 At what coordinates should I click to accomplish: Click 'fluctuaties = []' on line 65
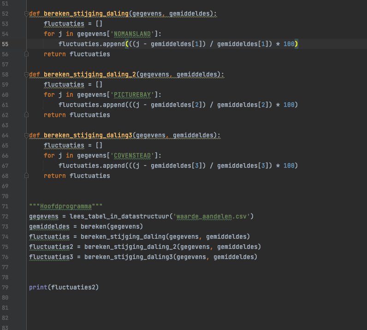pos(73,146)
